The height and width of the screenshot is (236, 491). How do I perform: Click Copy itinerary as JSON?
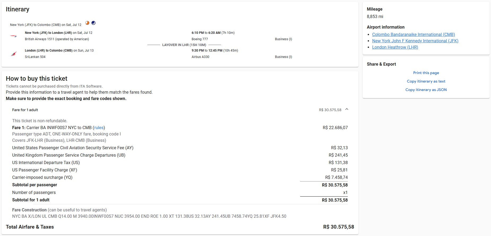point(426,90)
